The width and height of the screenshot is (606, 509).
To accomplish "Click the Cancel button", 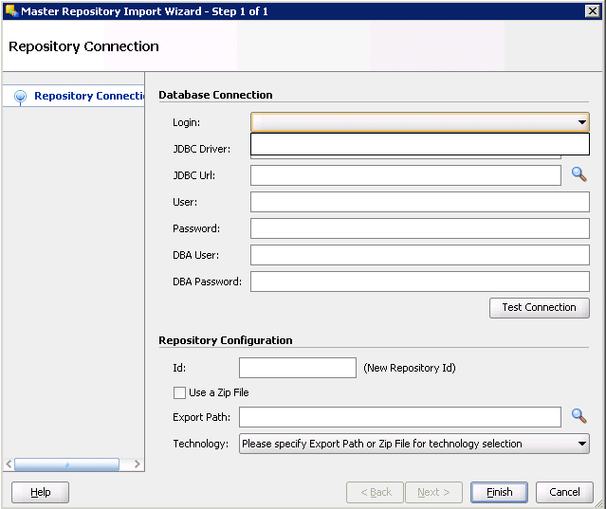I will point(564,492).
